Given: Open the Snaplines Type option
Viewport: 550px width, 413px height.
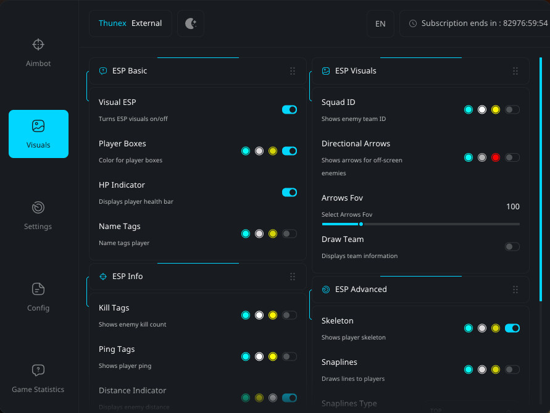Looking at the screenshot, I should pyautogui.click(x=349, y=403).
